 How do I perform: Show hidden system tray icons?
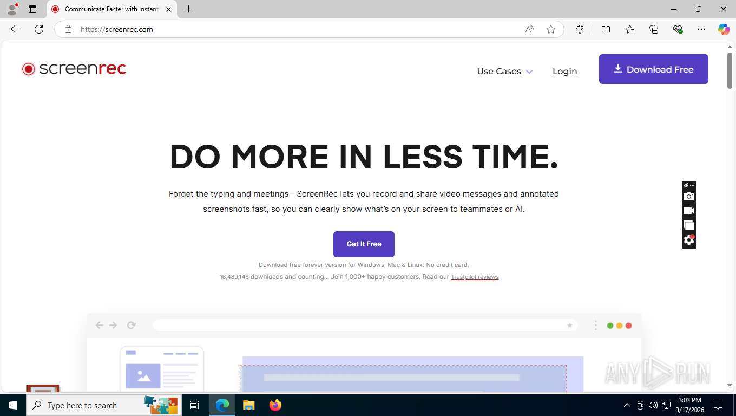[627, 405]
